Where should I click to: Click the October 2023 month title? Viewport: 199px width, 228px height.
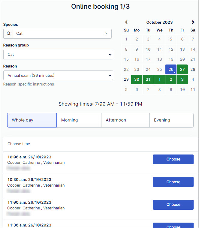(x=159, y=22)
